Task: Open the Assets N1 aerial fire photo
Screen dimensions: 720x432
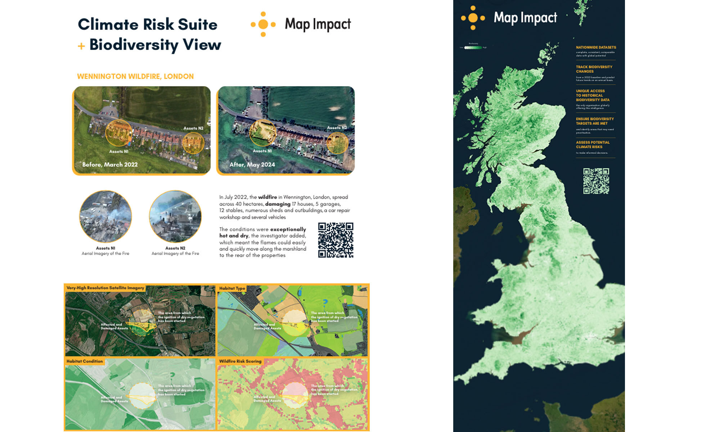Action: (105, 216)
